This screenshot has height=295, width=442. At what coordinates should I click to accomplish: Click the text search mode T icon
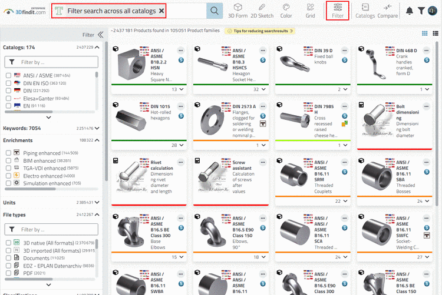[59, 11]
